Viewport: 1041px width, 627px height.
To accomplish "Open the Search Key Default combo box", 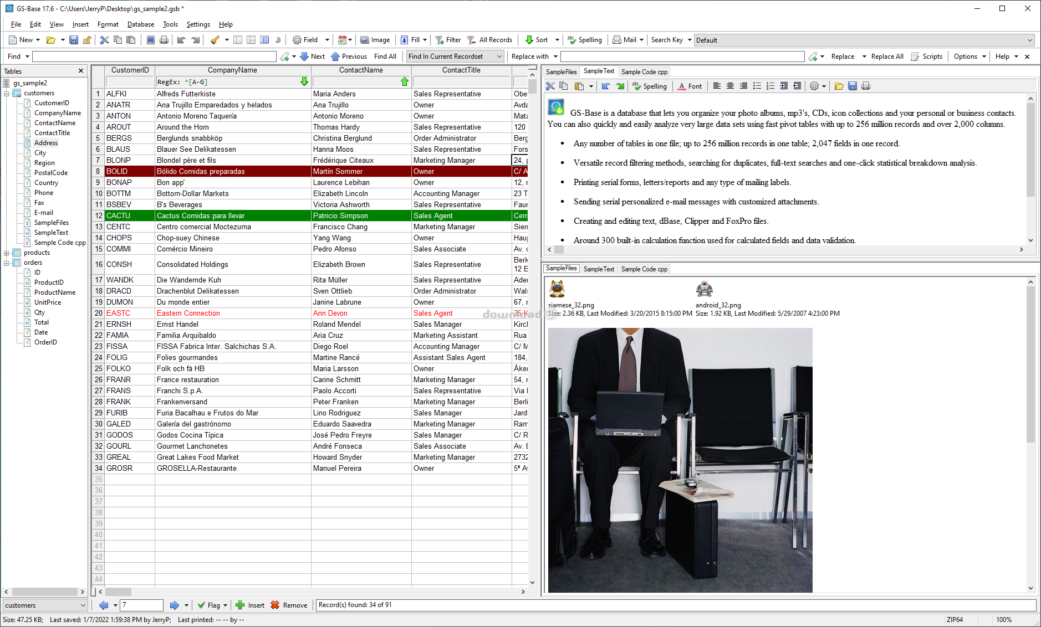I will [864, 40].
